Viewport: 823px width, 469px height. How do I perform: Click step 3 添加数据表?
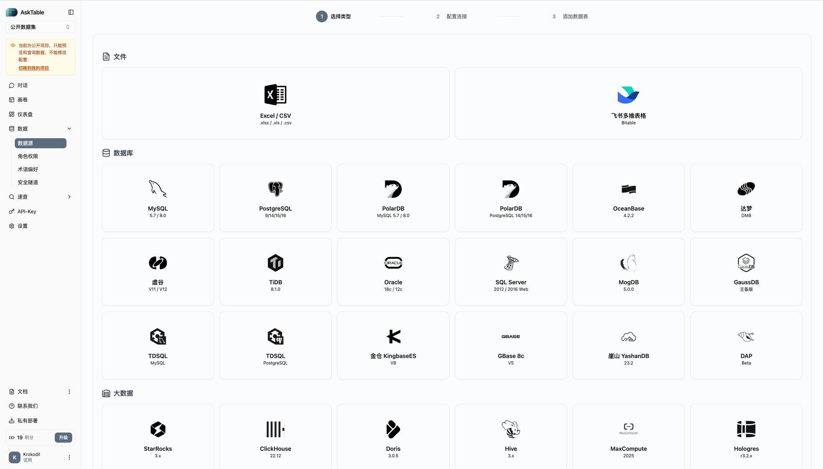click(x=568, y=16)
